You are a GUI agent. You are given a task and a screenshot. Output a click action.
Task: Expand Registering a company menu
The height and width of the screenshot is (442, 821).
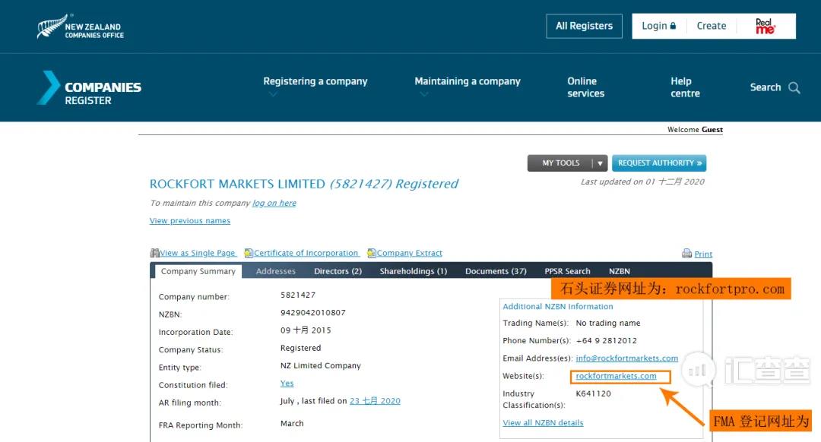(x=315, y=81)
